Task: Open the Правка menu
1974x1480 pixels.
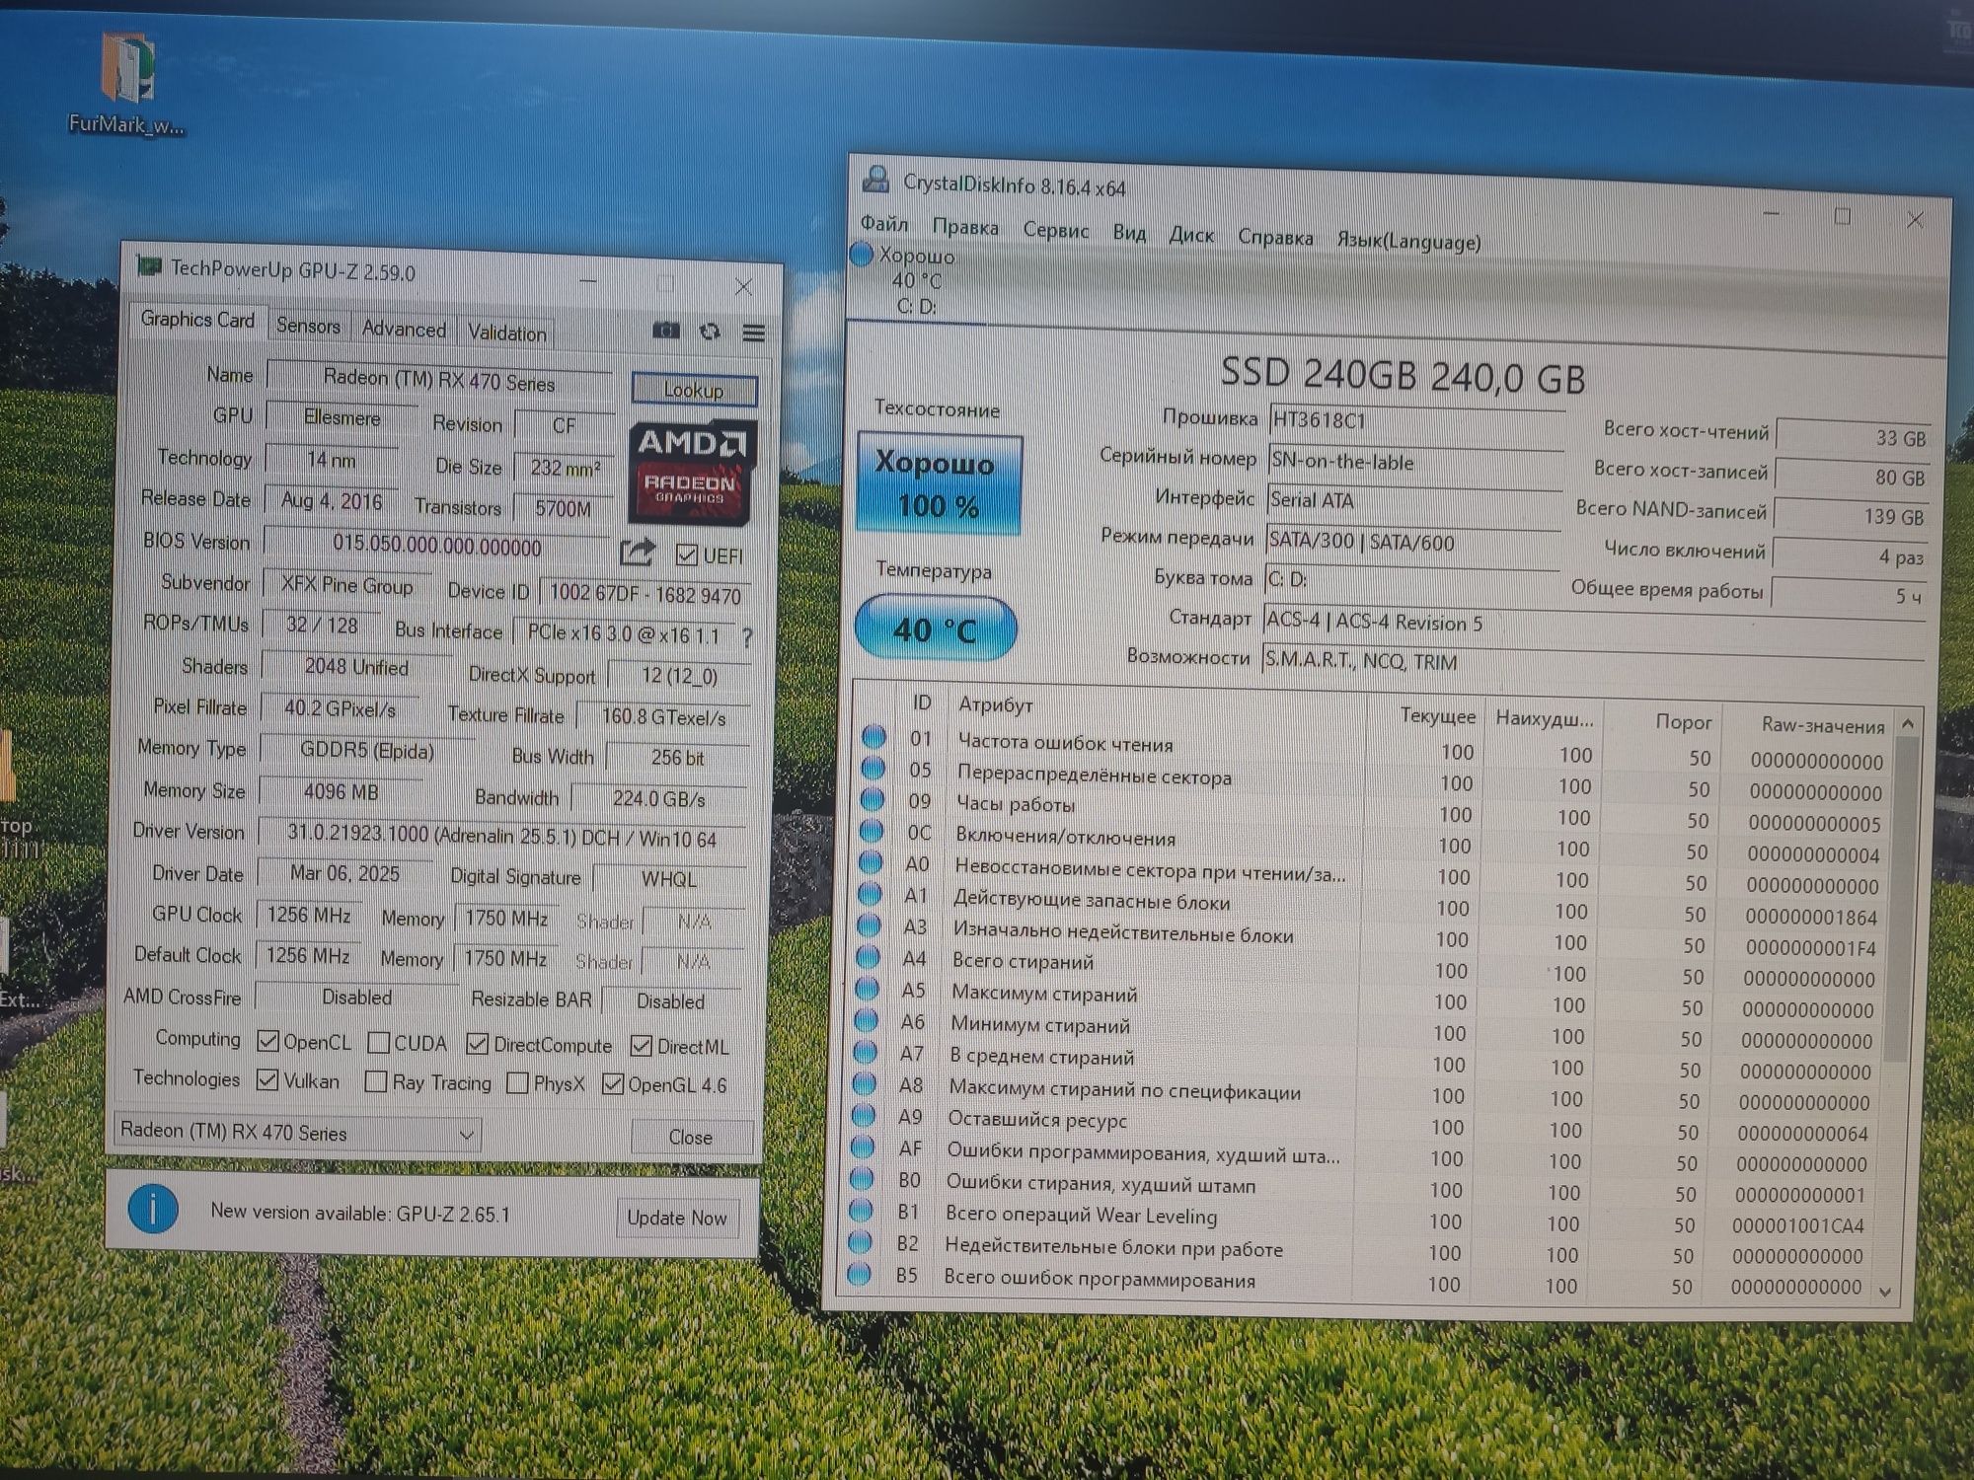Action: (x=964, y=227)
